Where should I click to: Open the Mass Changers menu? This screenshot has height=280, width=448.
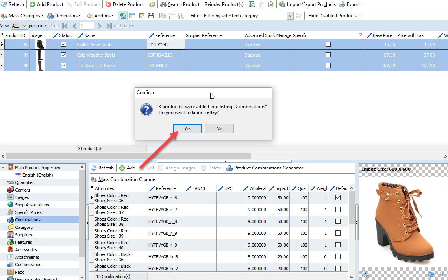[x=22, y=16]
